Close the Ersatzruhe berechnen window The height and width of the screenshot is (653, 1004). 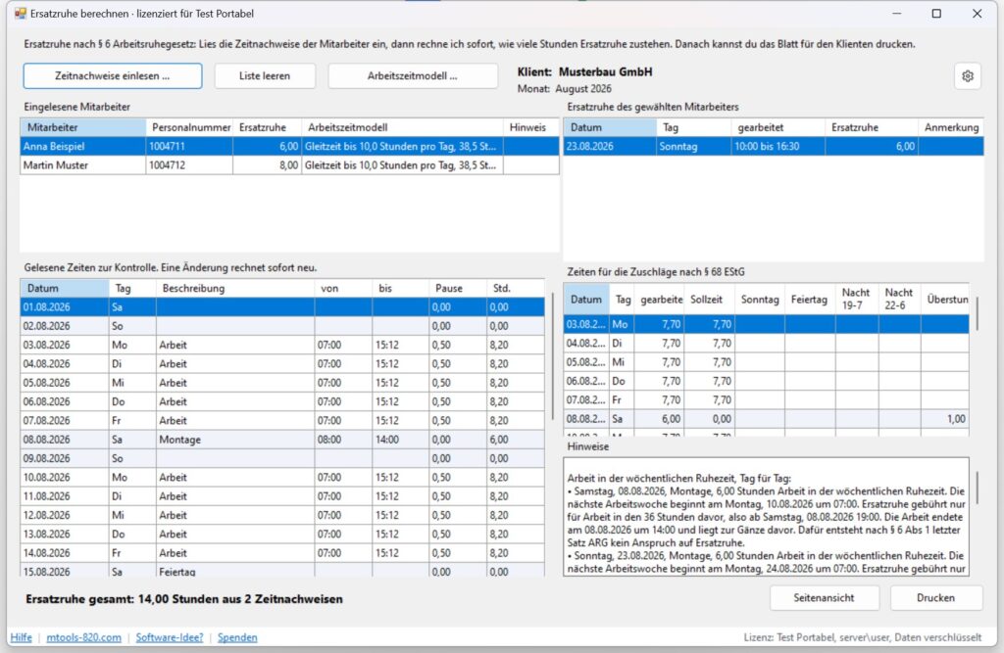coord(977,14)
